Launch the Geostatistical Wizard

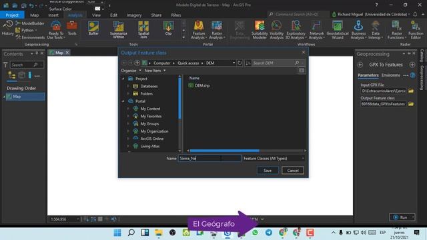click(x=338, y=30)
